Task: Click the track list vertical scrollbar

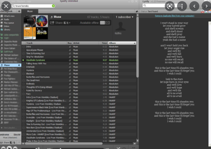Action: point(137,47)
